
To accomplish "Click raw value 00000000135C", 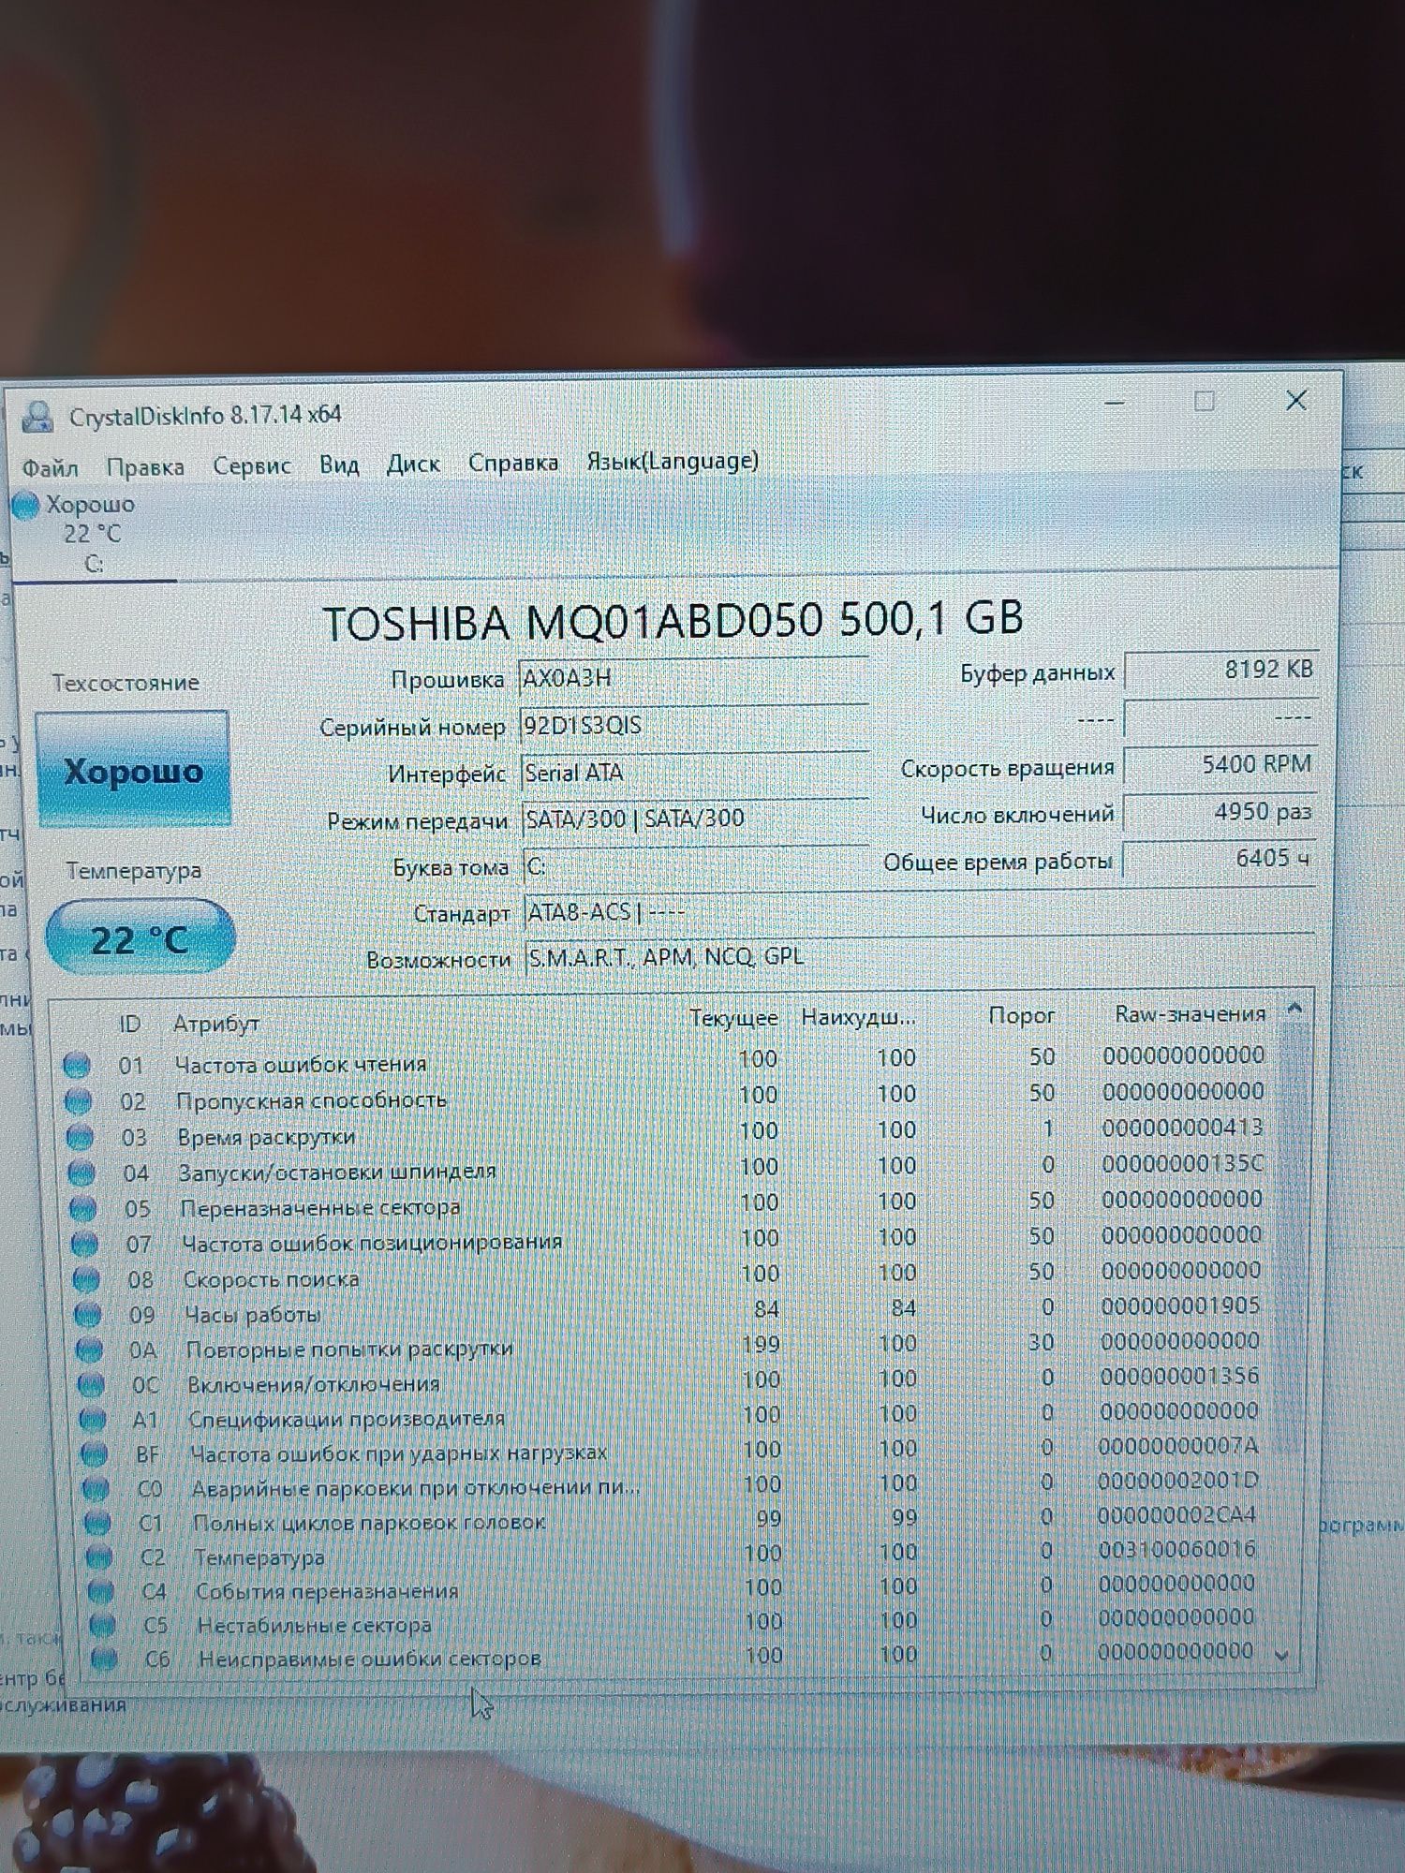I will [x=1183, y=1164].
